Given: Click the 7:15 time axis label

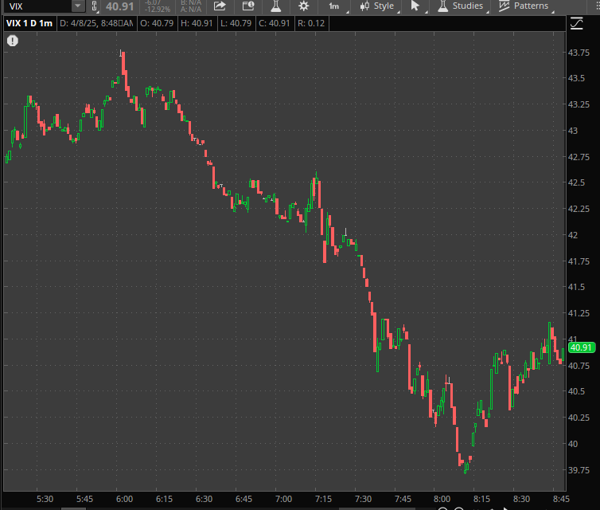Looking at the screenshot, I should pyautogui.click(x=323, y=499).
